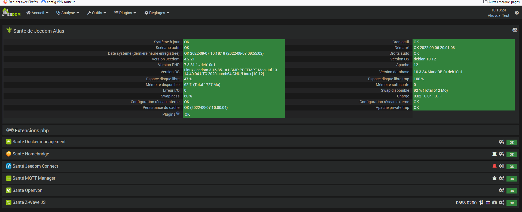Select the 'debian 10.12' OS version value
522x212 pixels.
(425, 59)
